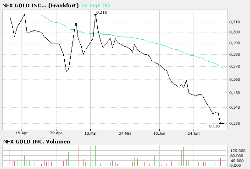
Task: Click the 0,218 peak price label
Action: coord(101,12)
